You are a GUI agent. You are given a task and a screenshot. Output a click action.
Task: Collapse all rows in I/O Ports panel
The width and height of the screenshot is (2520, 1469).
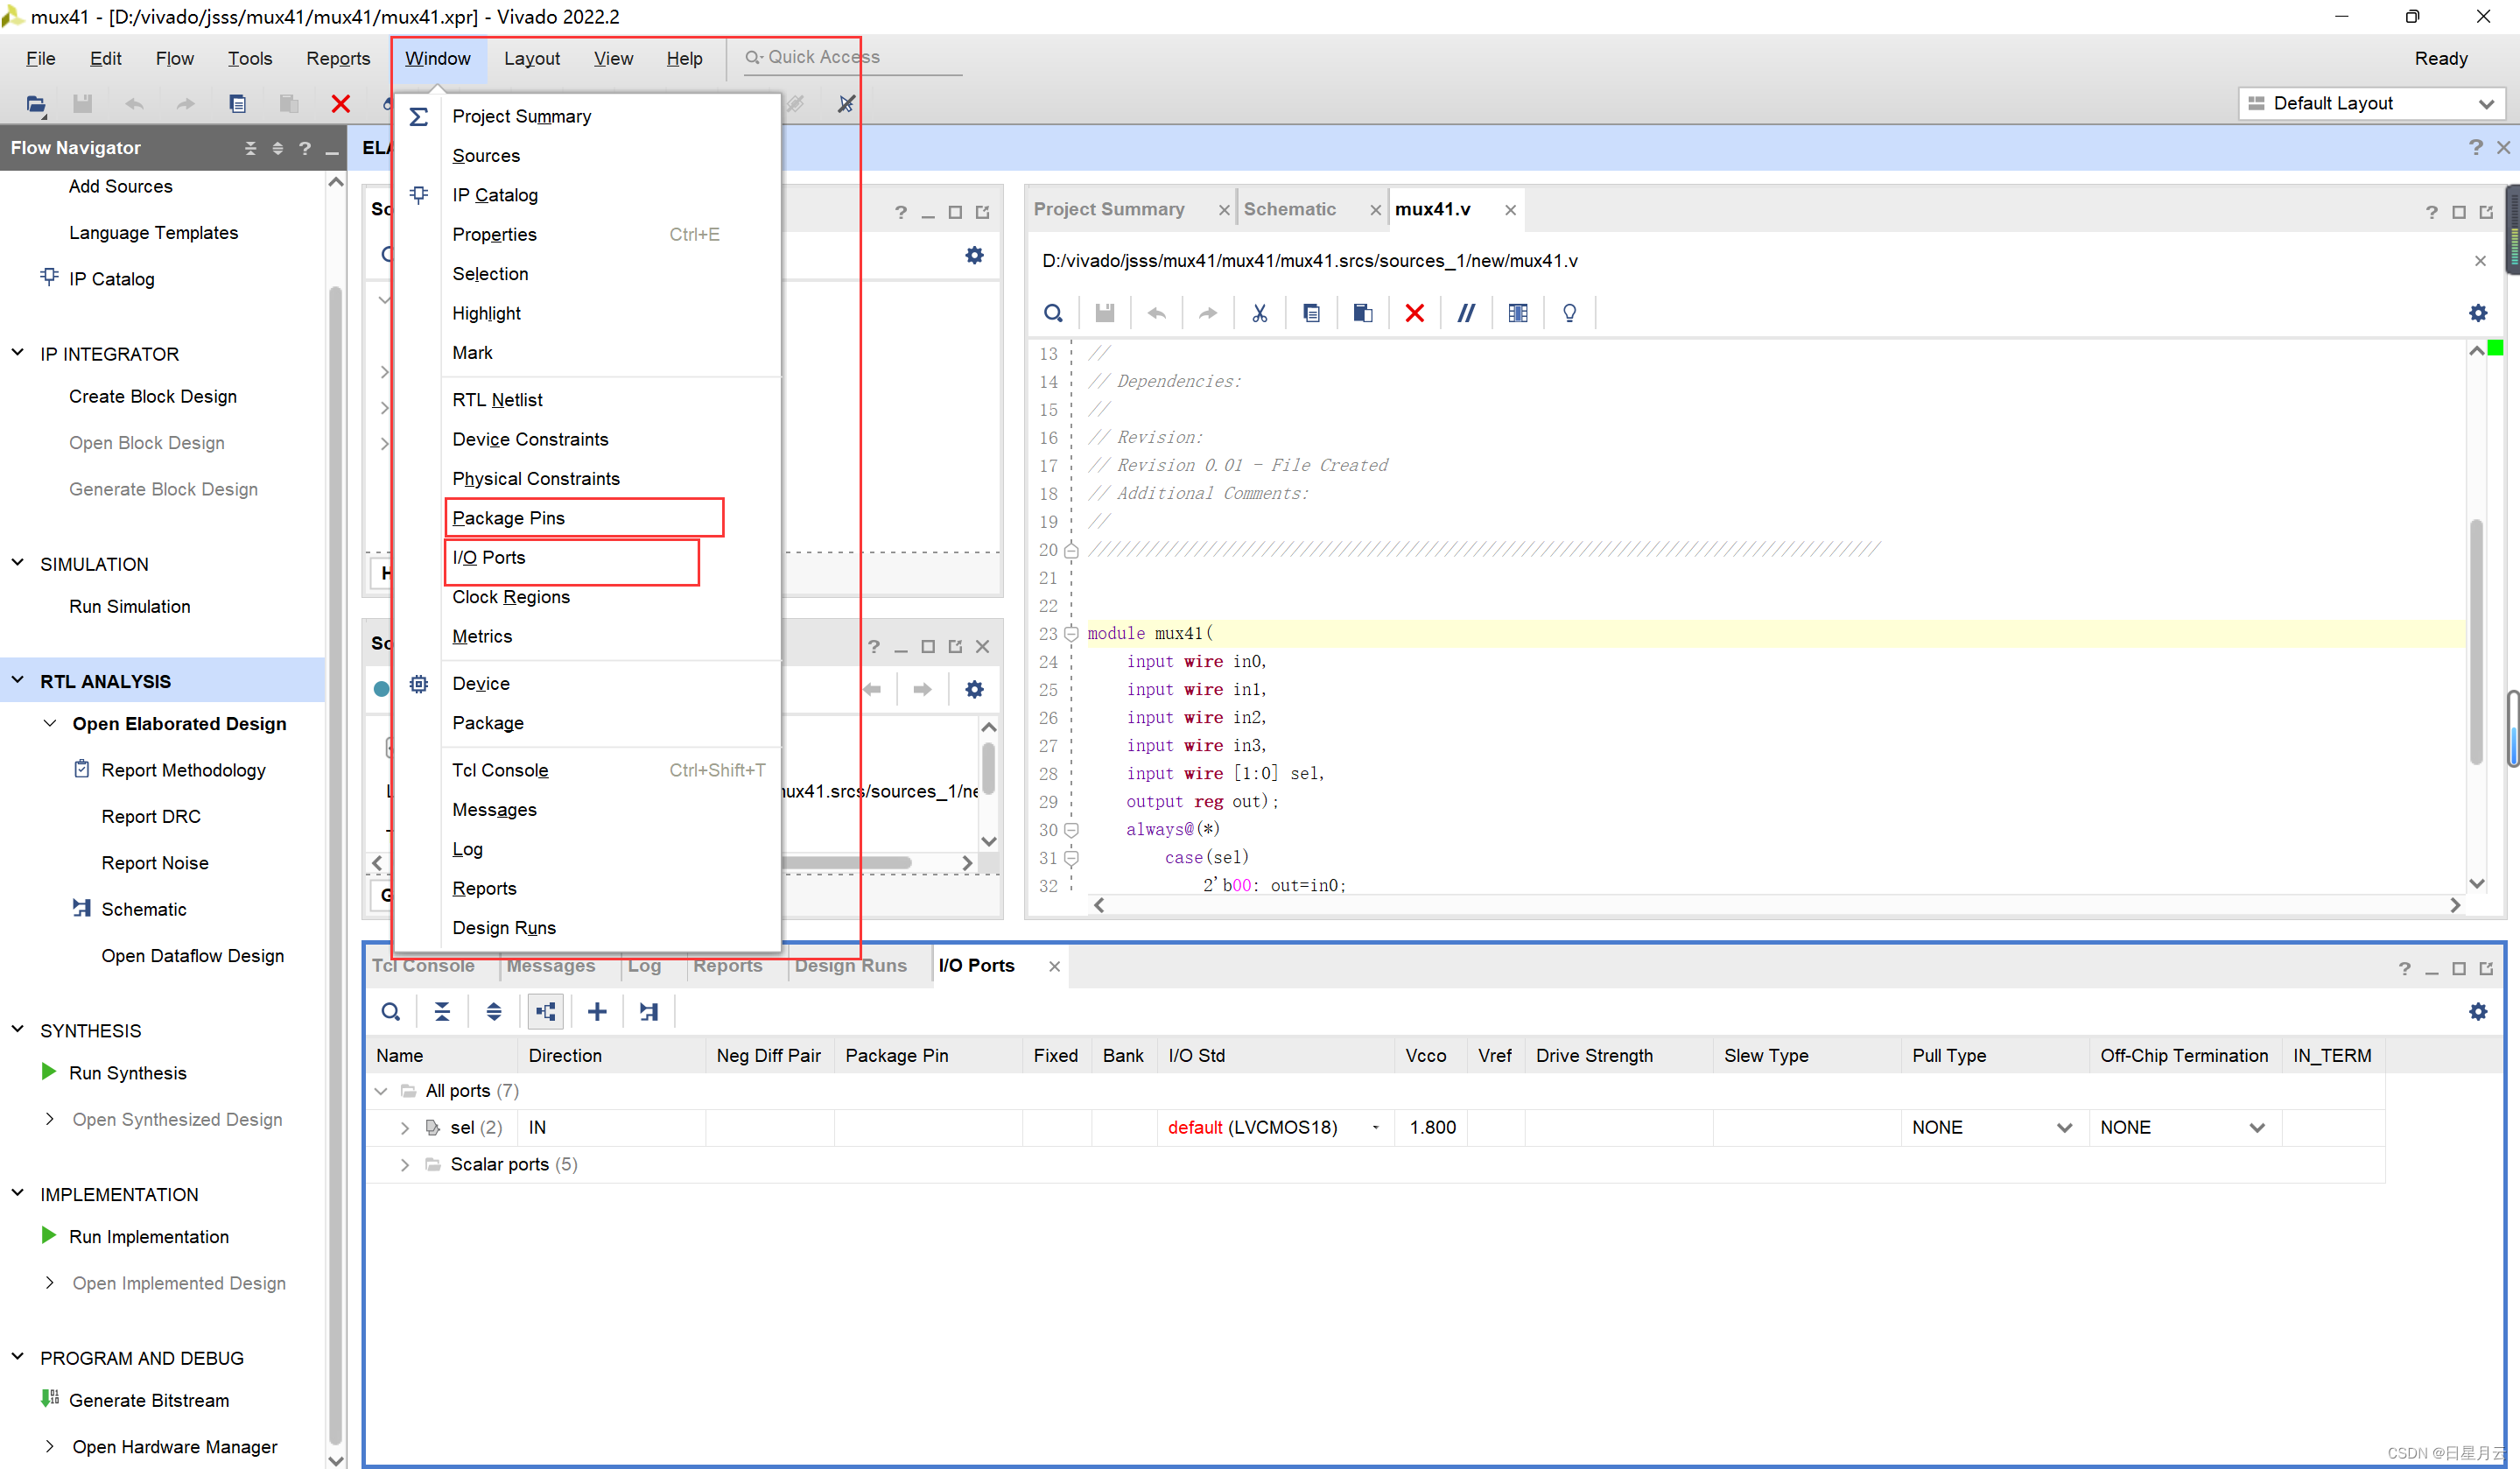pos(442,1012)
